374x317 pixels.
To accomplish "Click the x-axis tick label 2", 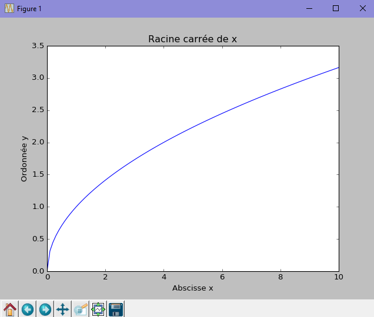I will tap(105, 277).
